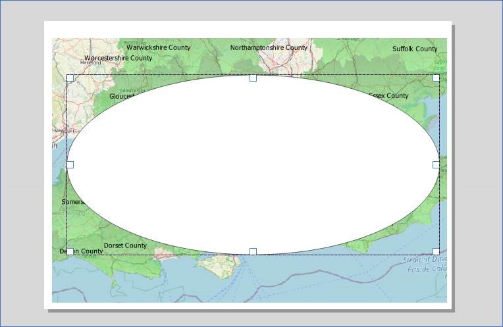
Task: Click the Isle of Wight on the map
Action: 220,266
